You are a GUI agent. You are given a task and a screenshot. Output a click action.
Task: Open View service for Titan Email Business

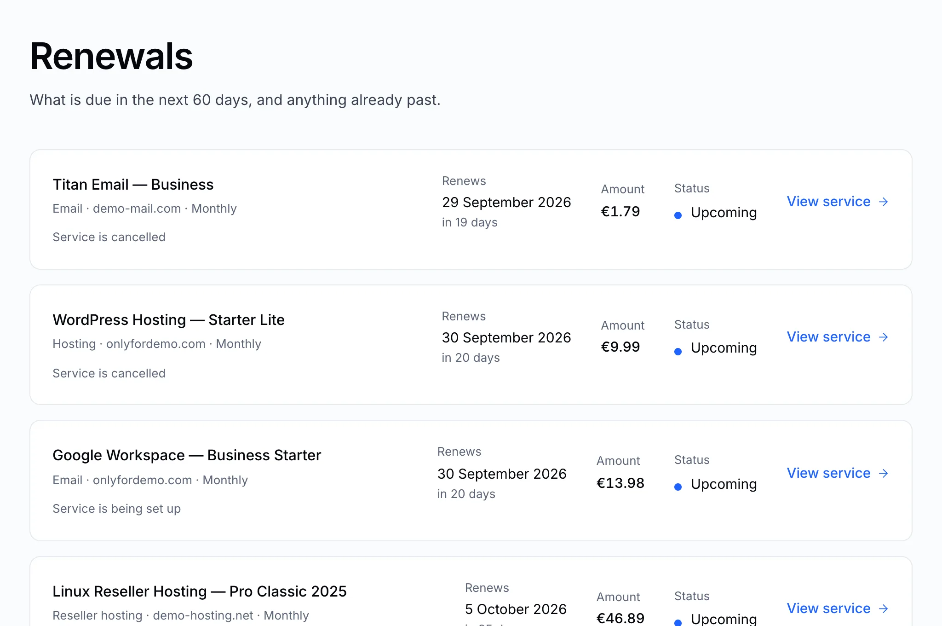pos(837,202)
